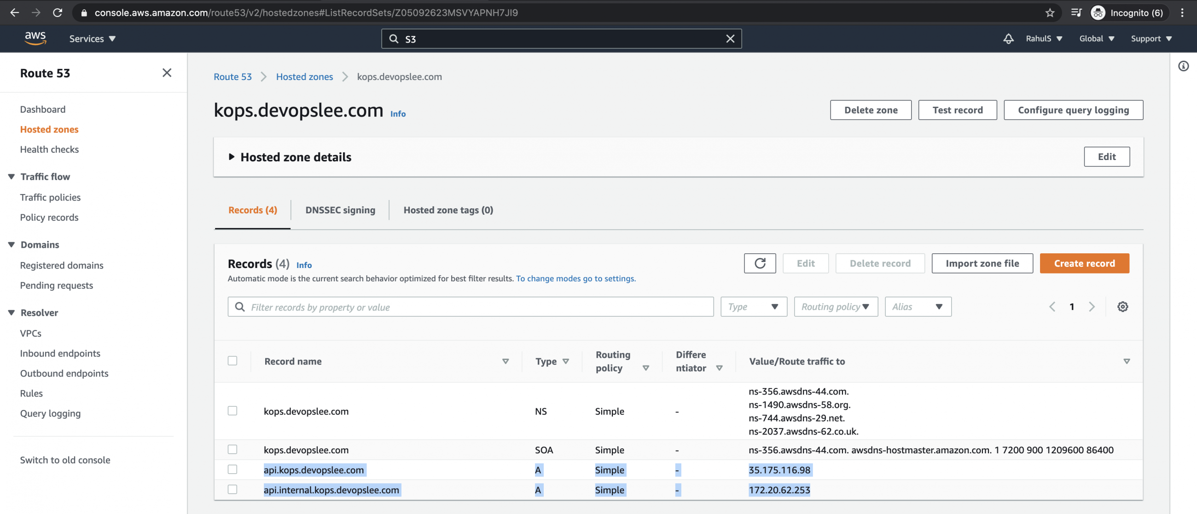Follow the change modes settings link

575,278
